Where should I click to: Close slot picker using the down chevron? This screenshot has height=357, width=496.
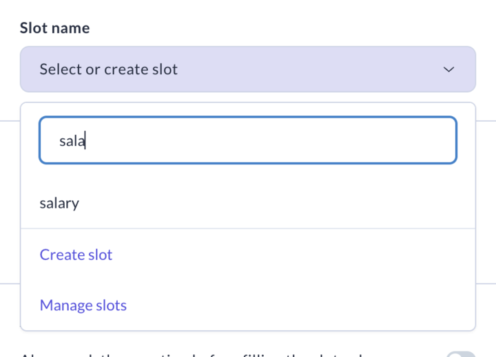448,69
